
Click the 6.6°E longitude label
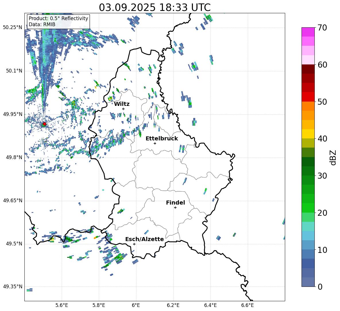tap(248, 305)
